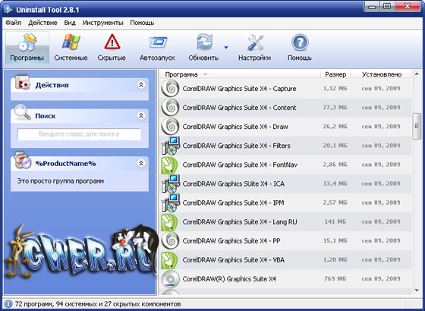
Task: Sort list by Размер column header
Action: tap(335, 74)
